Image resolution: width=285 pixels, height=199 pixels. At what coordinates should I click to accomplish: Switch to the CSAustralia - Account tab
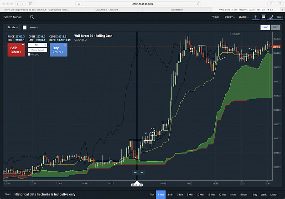point(107,10)
